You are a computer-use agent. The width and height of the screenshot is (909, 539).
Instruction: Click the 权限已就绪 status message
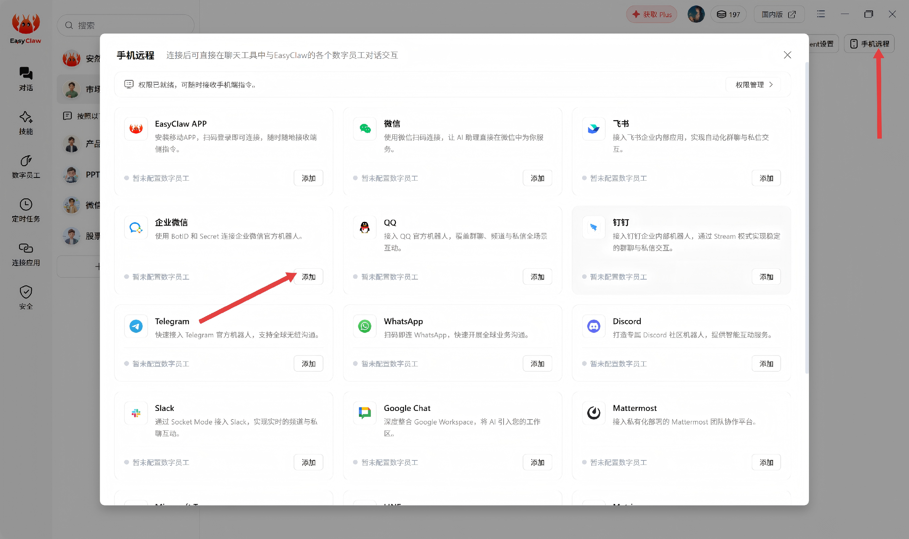[197, 85]
